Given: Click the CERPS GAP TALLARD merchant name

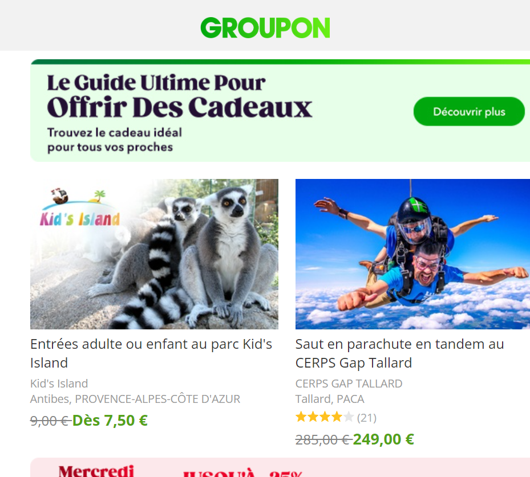Looking at the screenshot, I should tap(349, 384).
